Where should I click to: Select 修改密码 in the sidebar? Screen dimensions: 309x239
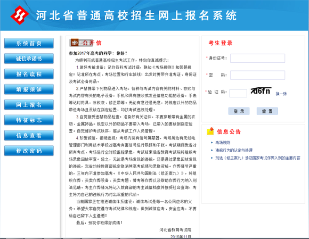coord(29,151)
